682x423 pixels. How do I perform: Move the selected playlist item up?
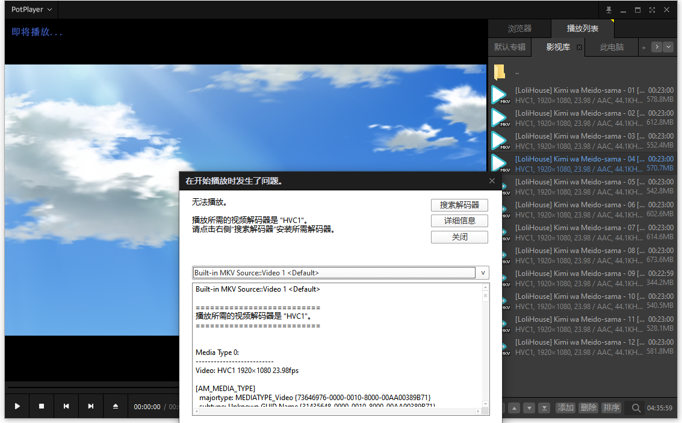tap(514, 409)
